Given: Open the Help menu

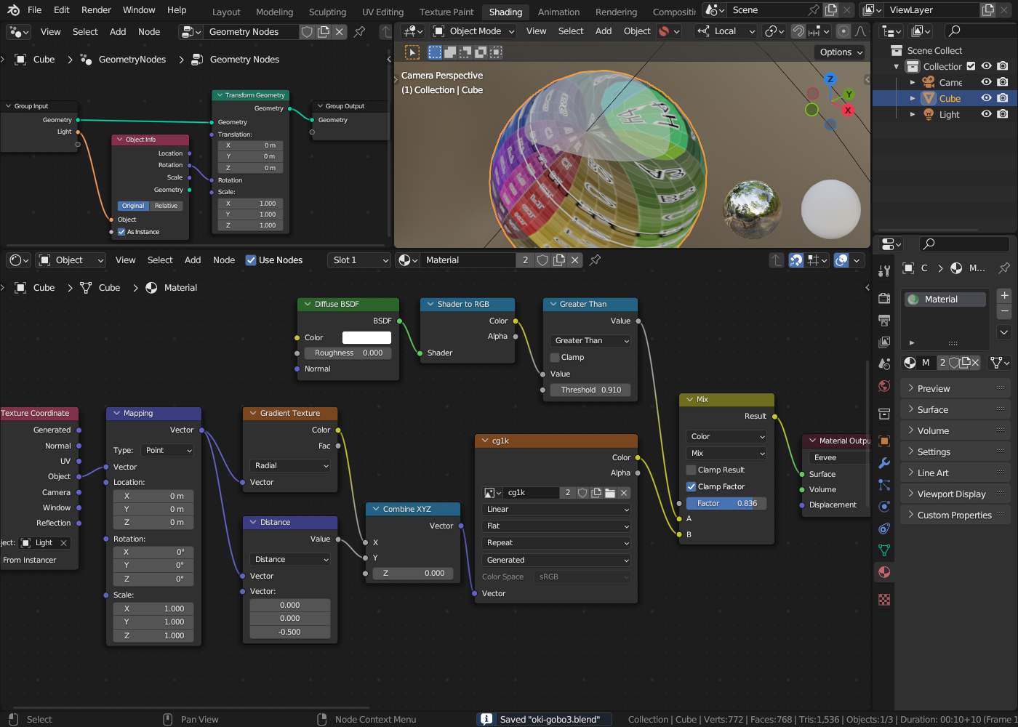Looking at the screenshot, I should 177,10.
